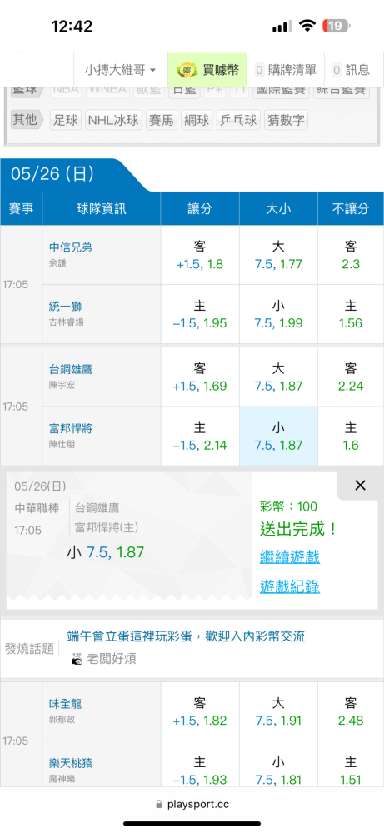Open the 猜數字 game category
Viewport: 384px width, 833px height.
pos(286,120)
